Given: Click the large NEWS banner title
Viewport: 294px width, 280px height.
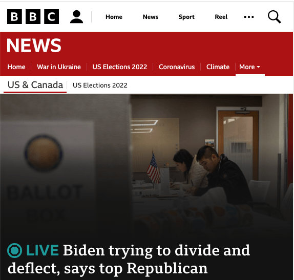Looking at the screenshot, I should tap(34, 45).
